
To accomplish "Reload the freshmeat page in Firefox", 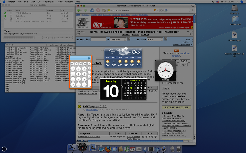I will click(x=92, y=10).
